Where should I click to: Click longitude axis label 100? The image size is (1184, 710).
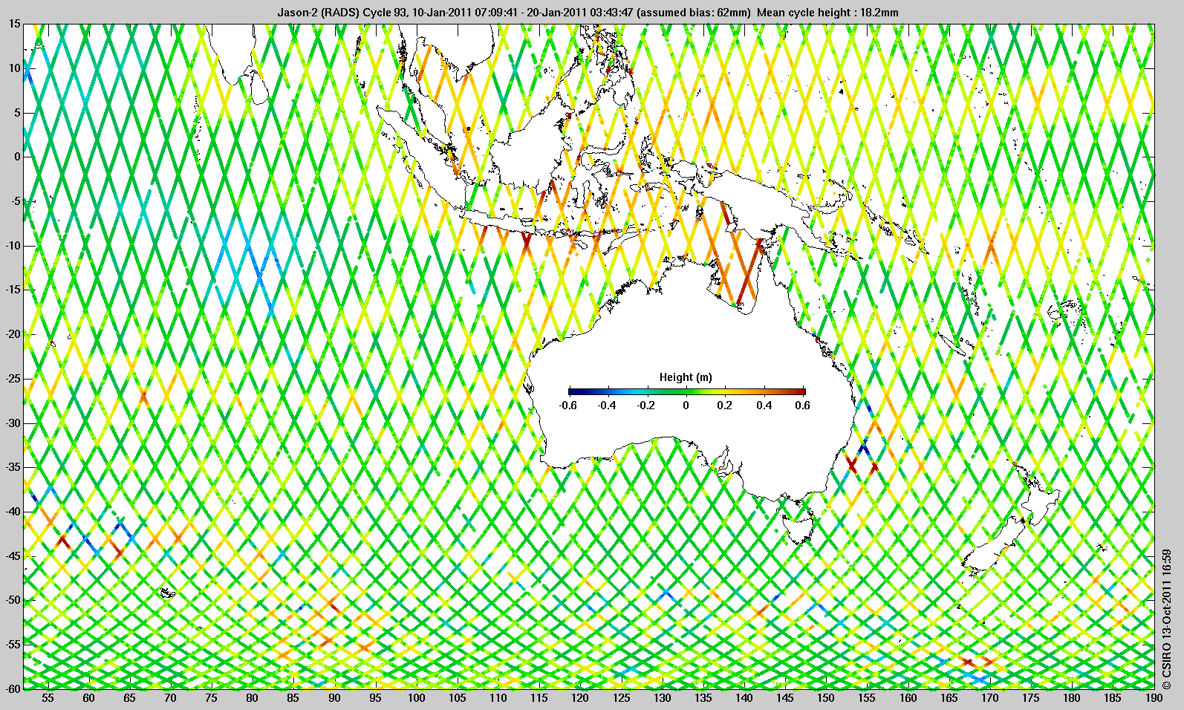point(416,698)
